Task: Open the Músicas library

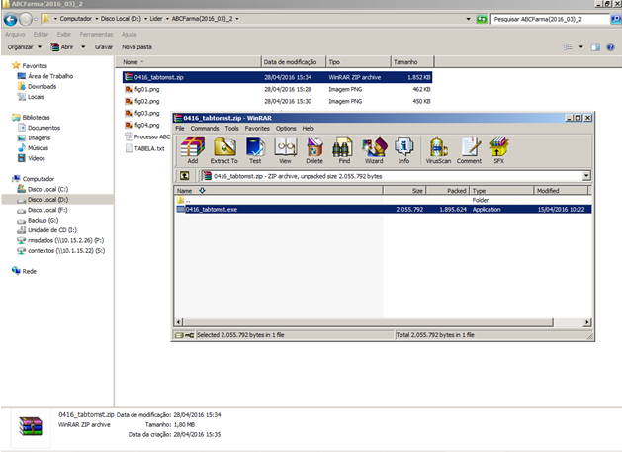Action: 38,148
